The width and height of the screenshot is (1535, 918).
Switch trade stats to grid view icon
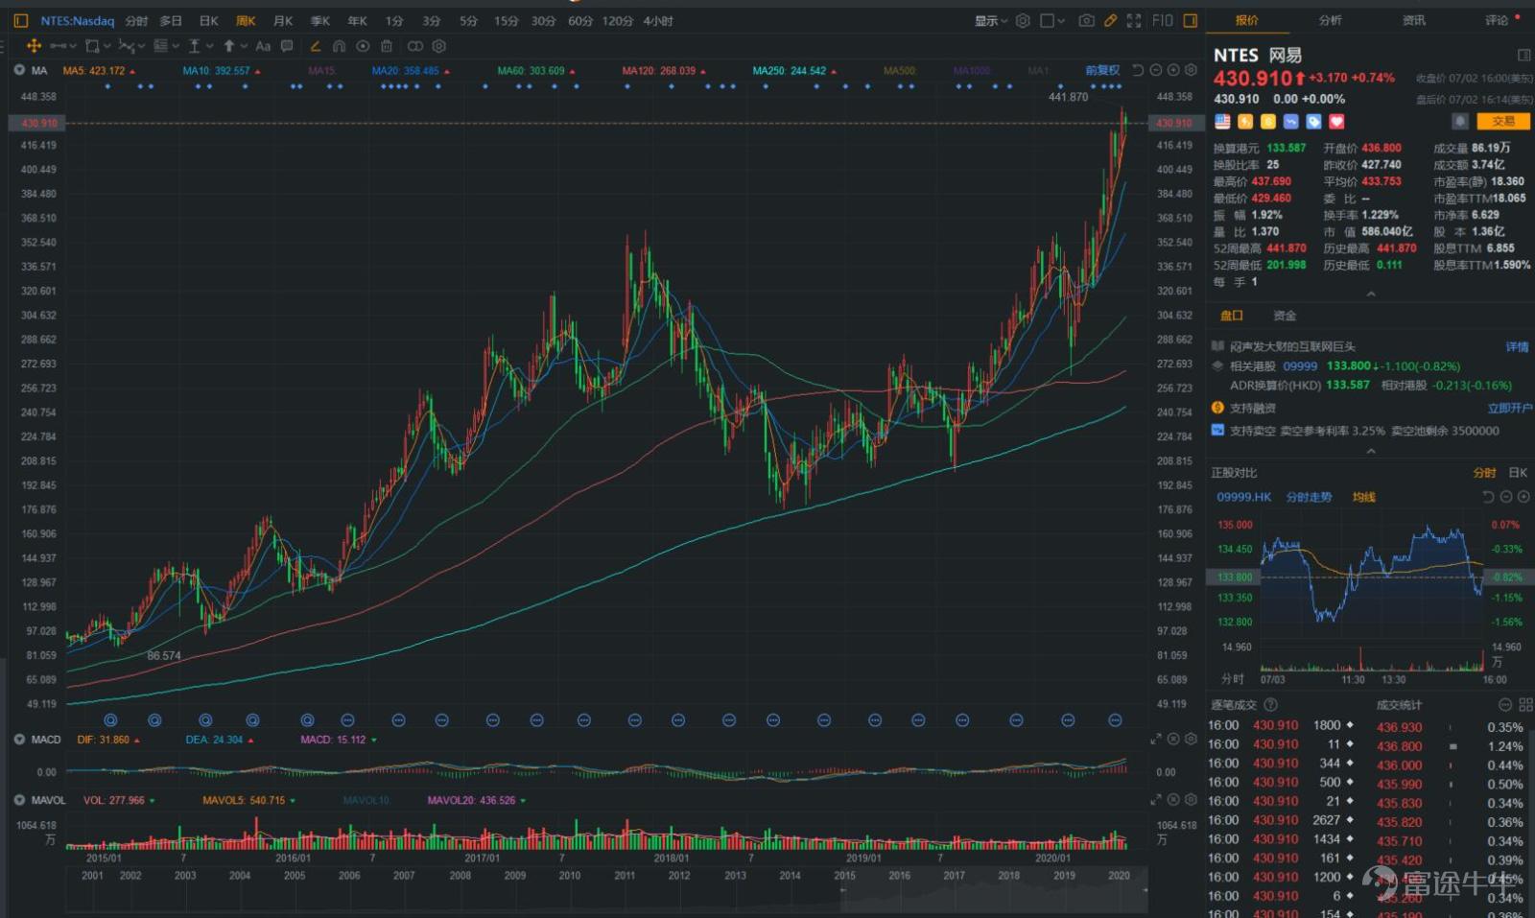coord(1525,704)
